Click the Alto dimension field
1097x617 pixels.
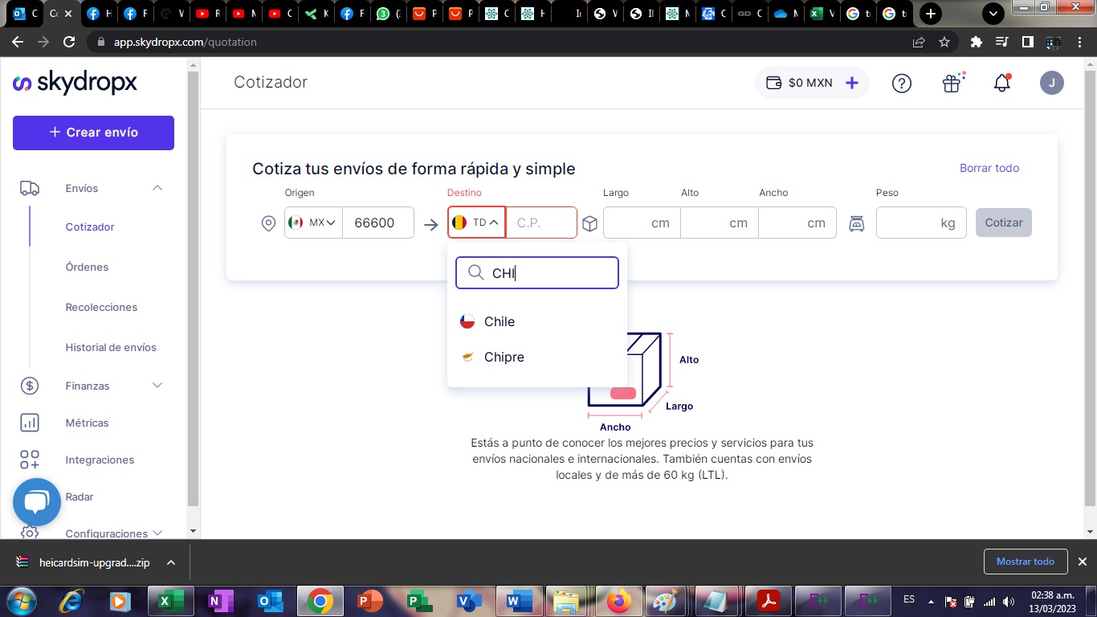click(x=720, y=223)
